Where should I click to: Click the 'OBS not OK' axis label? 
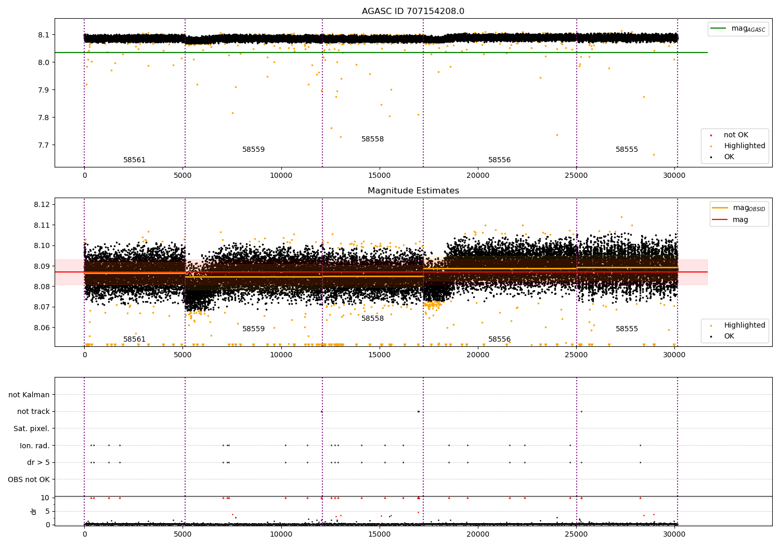(x=29, y=480)
